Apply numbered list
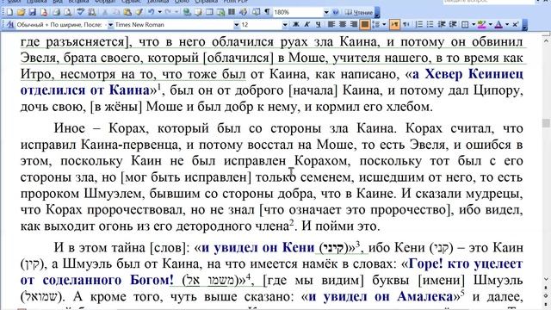This screenshot has width=551, height=310. coord(419,24)
